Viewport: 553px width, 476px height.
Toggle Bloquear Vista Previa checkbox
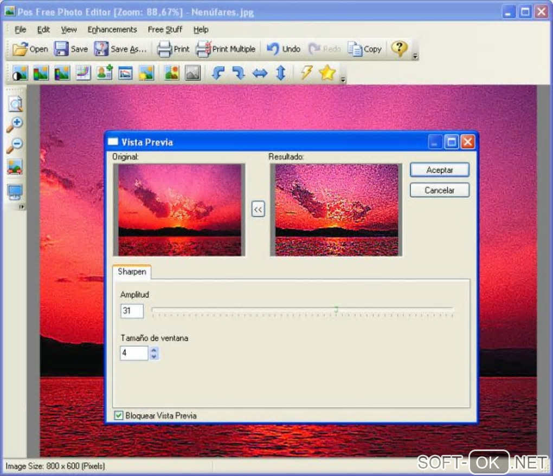tap(119, 415)
